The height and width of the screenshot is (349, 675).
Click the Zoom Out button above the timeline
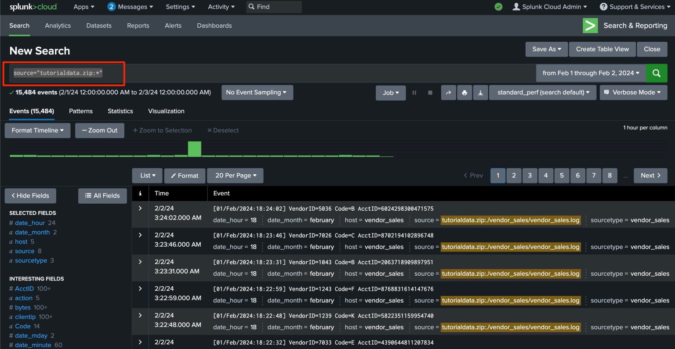(x=100, y=130)
